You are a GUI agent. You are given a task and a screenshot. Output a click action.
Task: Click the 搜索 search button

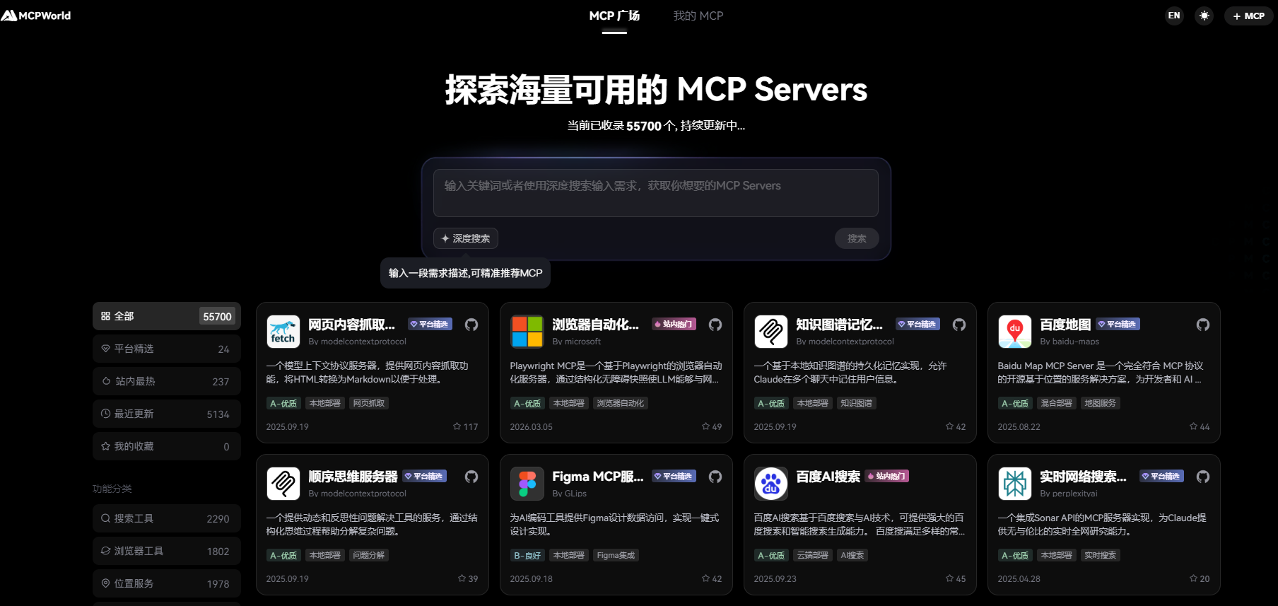click(857, 238)
